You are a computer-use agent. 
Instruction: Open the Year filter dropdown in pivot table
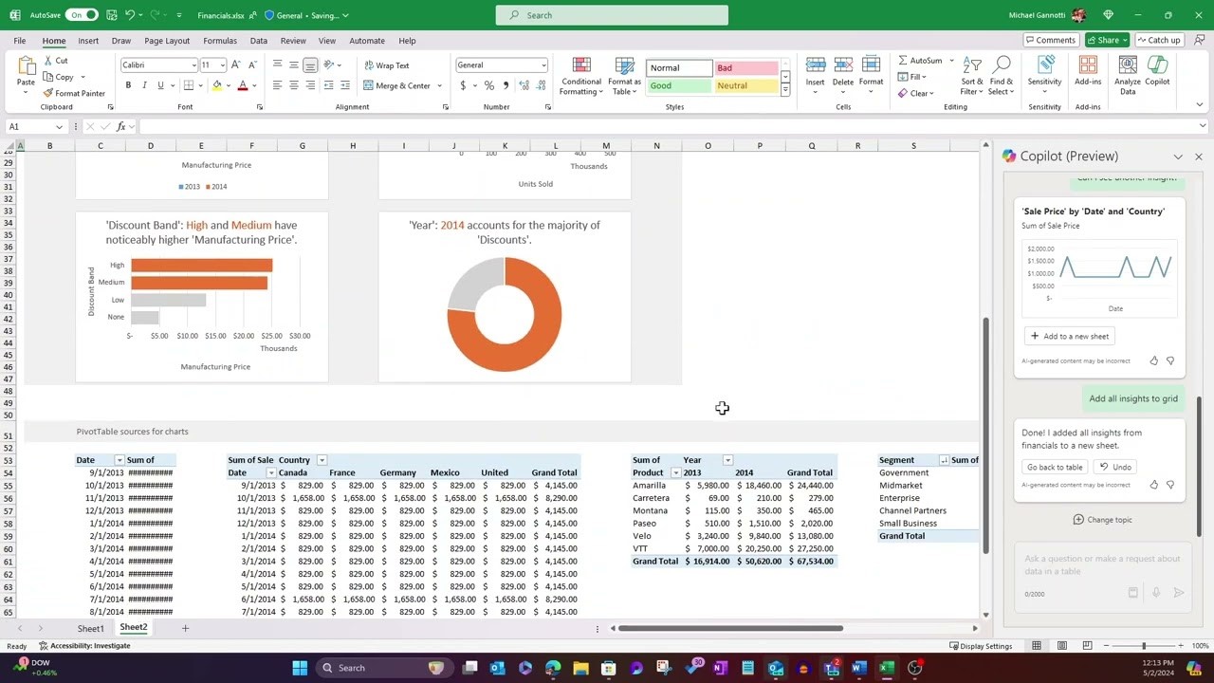click(727, 460)
